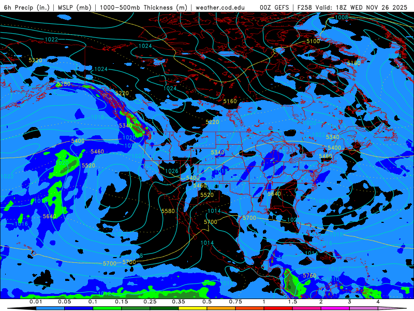The height and width of the screenshot is (311, 414).
Task: Click the 0.25 legend value
Action: point(150,302)
